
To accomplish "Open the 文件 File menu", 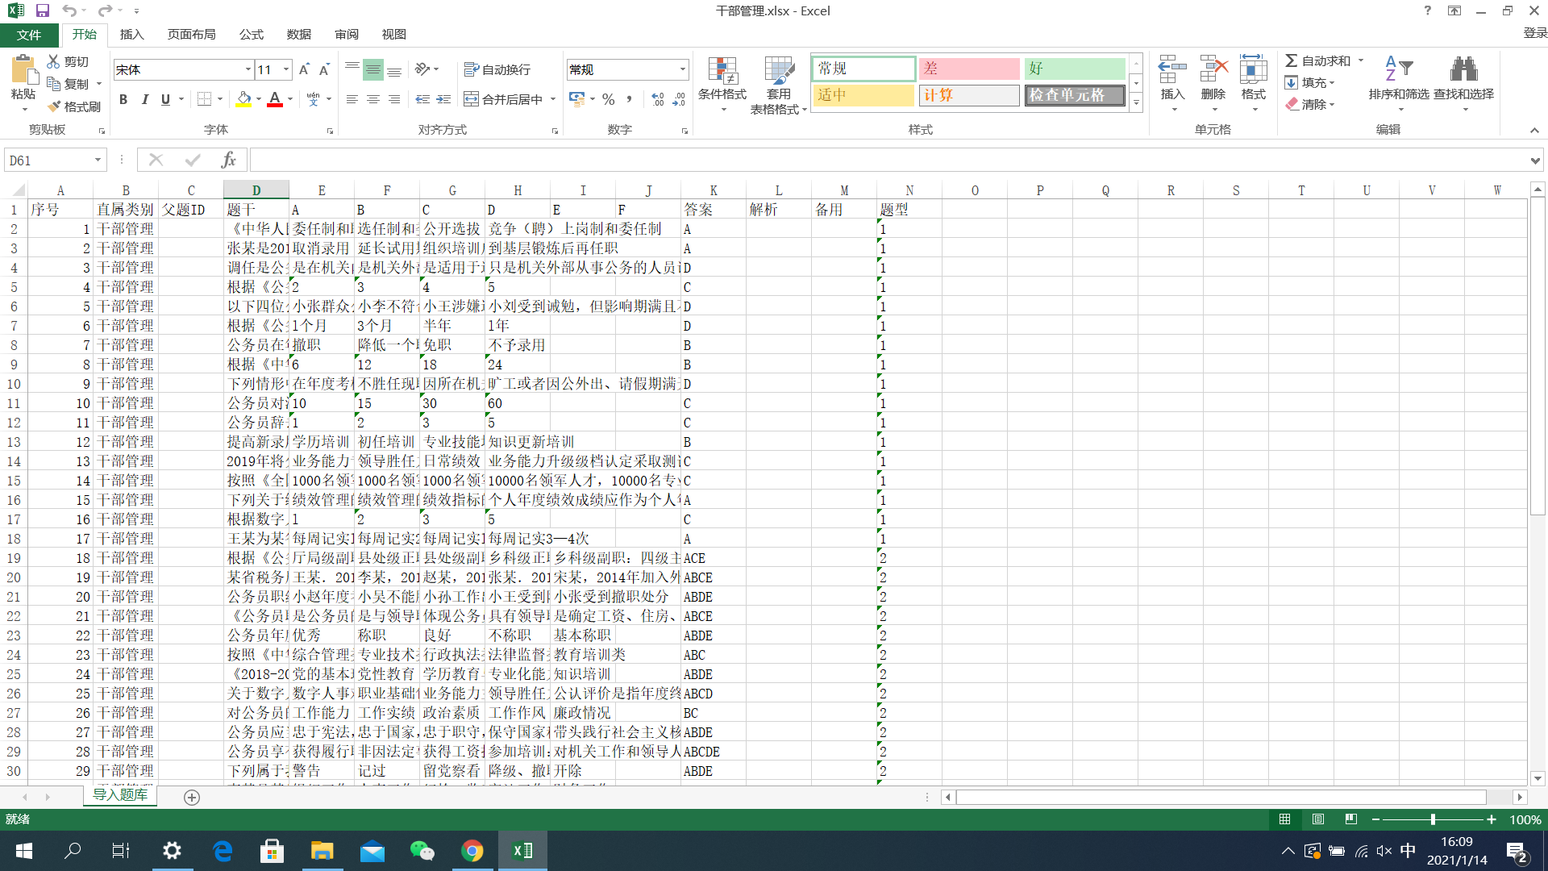I will 29,35.
